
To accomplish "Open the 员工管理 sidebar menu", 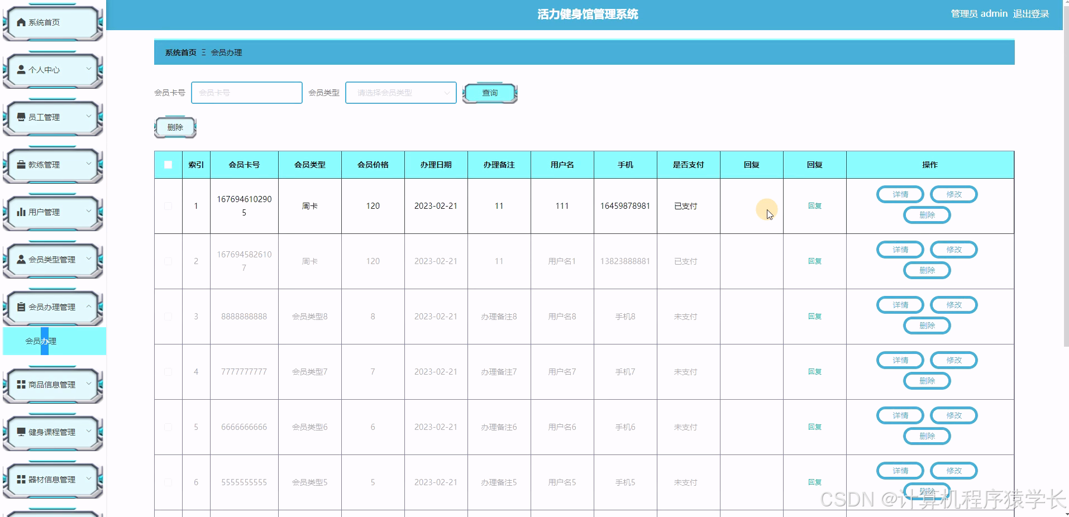I will [x=53, y=118].
